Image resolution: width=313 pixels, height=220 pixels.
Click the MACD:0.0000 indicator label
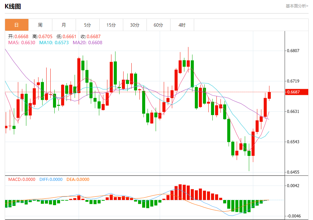pyautogui.click(x=22, y=179)
